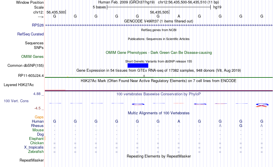Select the Sequences track label
Viewport: 273px width, 167px height.
click(x=34, y=43)
